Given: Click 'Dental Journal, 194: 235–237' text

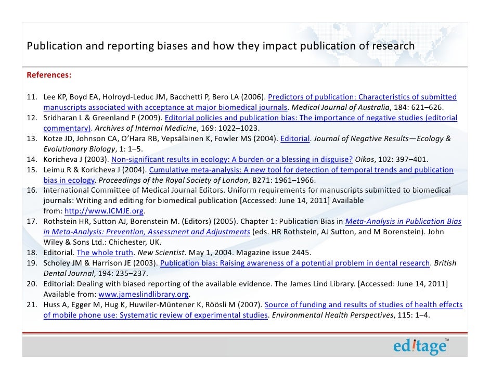Looking at the screenshot, I should [x=95, y=274].
